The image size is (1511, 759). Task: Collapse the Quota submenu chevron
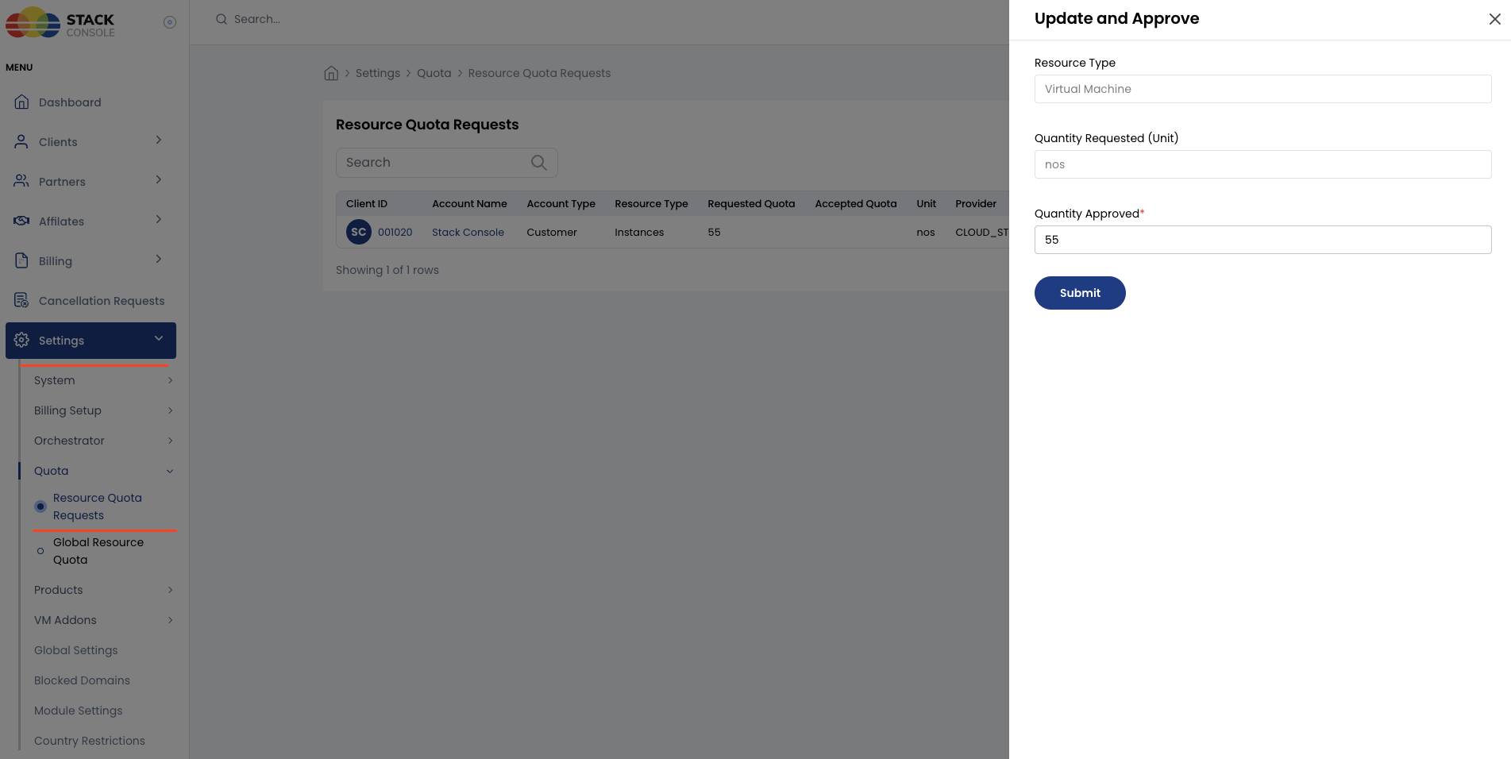tap(170, 472)
